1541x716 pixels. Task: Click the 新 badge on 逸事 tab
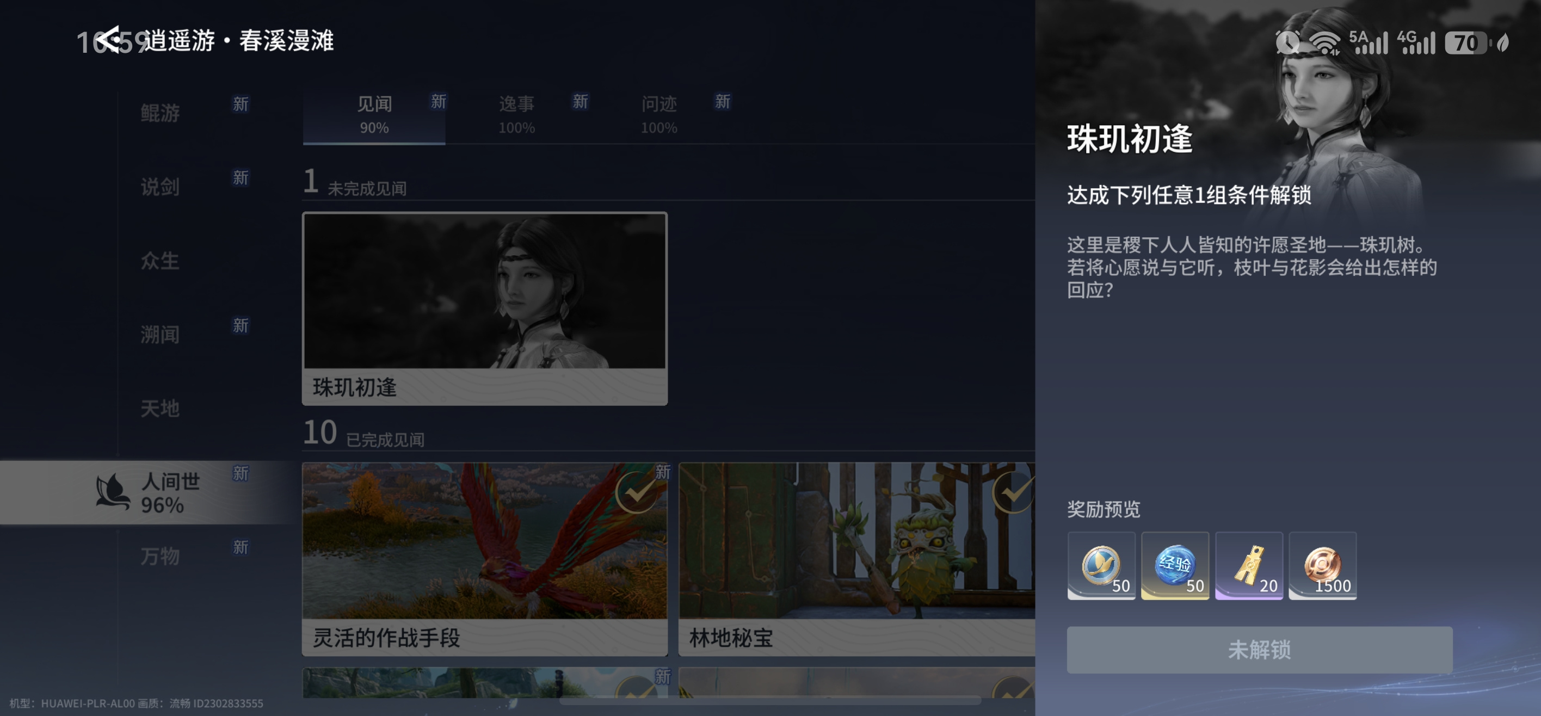coord(580,102)
